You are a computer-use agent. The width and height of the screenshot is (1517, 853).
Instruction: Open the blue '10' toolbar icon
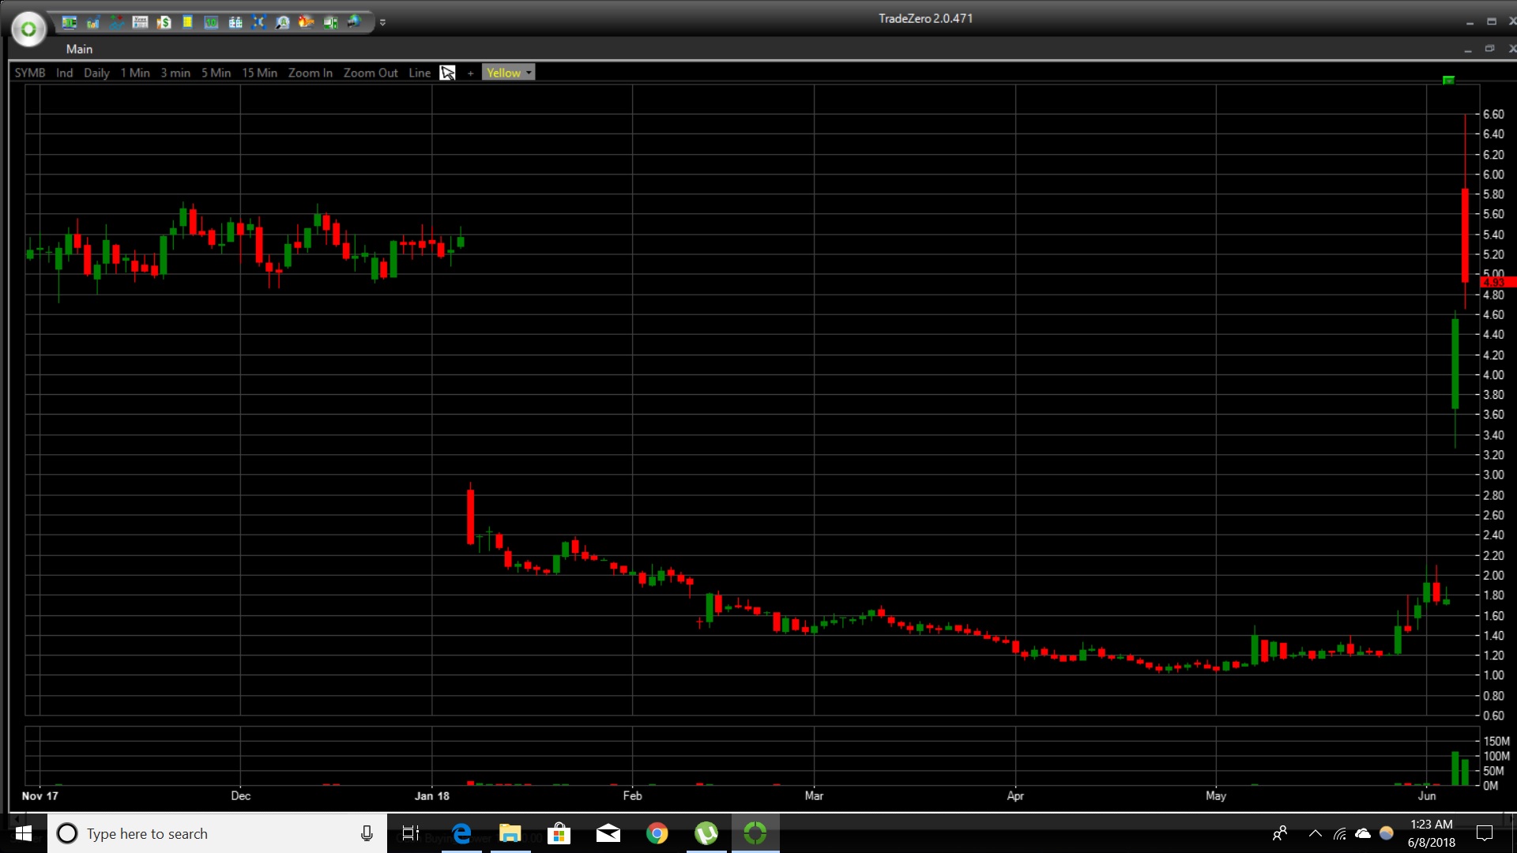point(211,22)
